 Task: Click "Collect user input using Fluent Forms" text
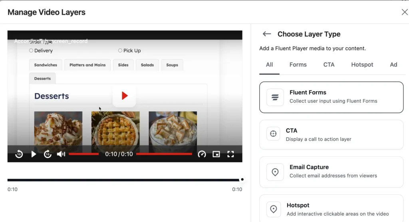tap(334, 101)
